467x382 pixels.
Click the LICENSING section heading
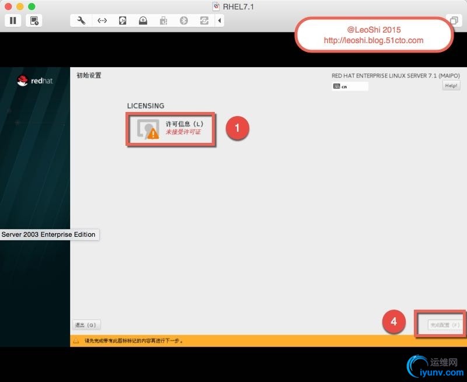tap(145, 106)
